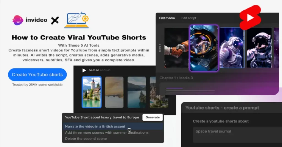282x147 pixels.
Task: Select the lakeside castle scene thumbnail
Action: pyautogui.click(x=92, y=92)
